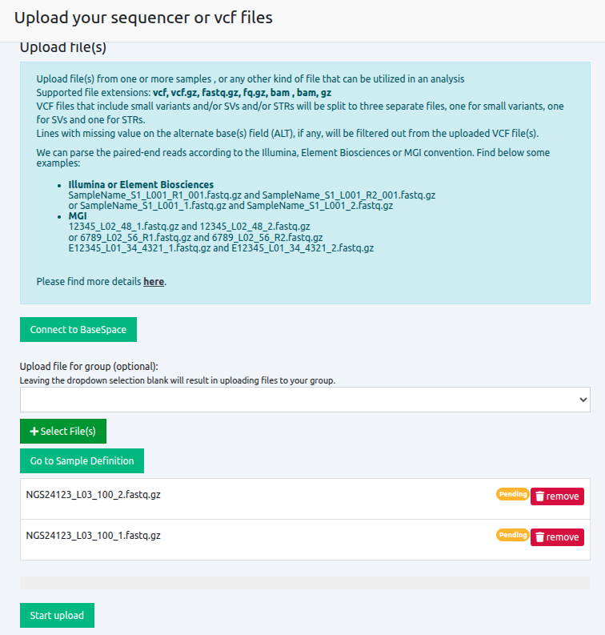The image size is (605, 635).
Task: Click the group dropdown chevron arrow
Action: [x=582, y=400]
